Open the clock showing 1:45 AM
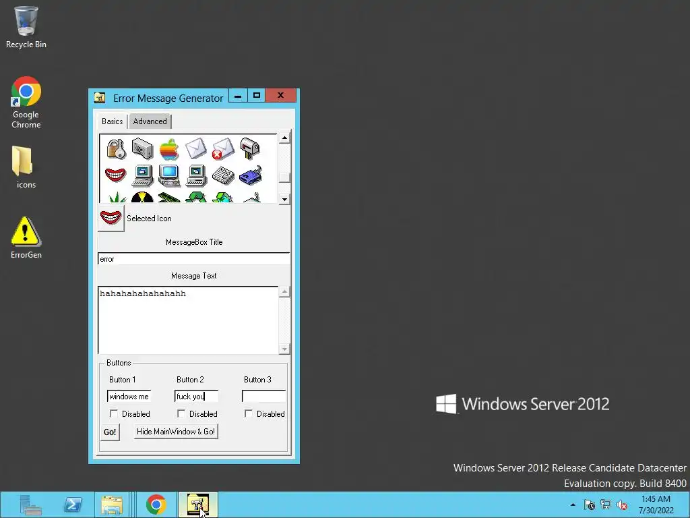Screen dimensions: 690x518 coord(656,505)
